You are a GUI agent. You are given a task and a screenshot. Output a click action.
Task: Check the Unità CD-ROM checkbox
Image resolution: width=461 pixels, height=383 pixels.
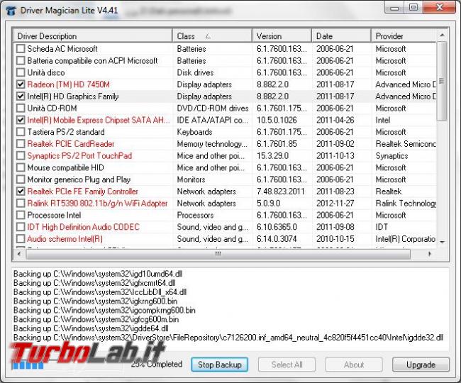21,109
